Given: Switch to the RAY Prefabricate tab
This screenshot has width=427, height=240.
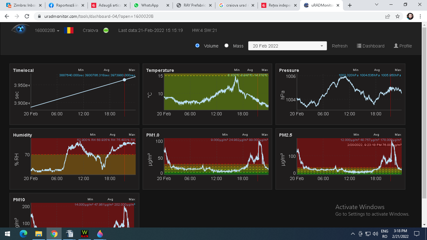Looking at the screenshot, I should click(194, 5).
